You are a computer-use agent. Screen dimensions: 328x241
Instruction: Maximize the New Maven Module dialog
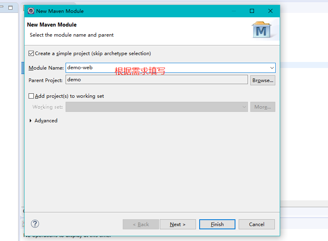click(252, 11)
